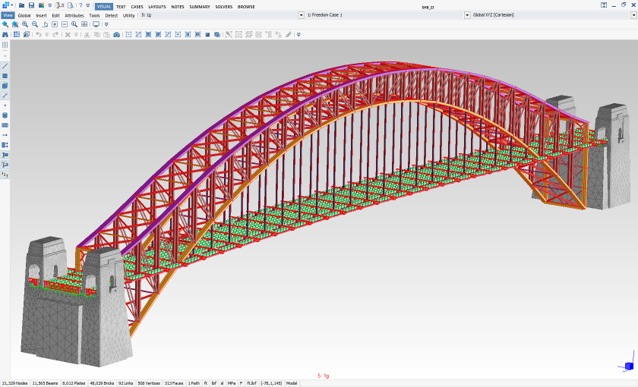Screen dimensions: 638x387
Task: Switch to the NOTES tab
Action: (178, 7)
